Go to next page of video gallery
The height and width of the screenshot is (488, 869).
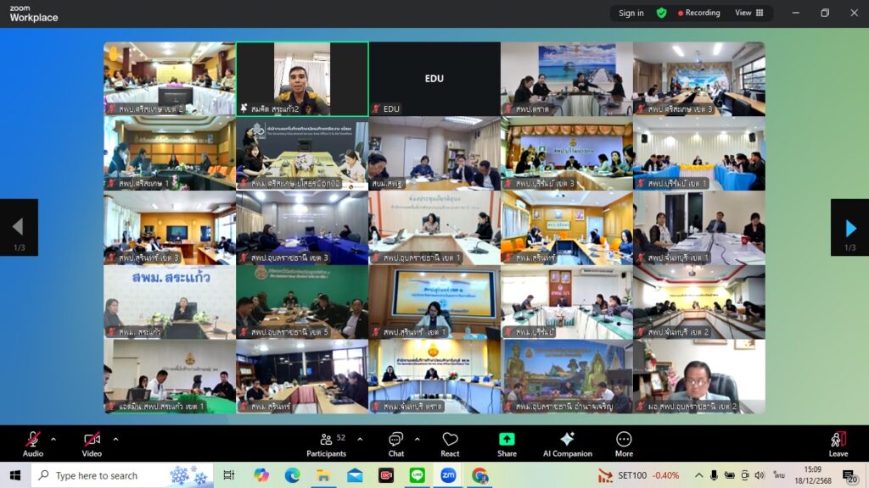click(849, 227)
